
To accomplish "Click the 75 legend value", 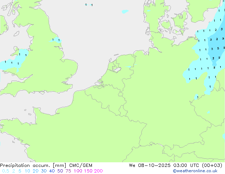I will [68, 171].
